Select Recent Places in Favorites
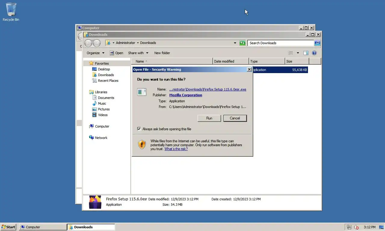This screenshot has height=231, width=385. tap(108, 81)
